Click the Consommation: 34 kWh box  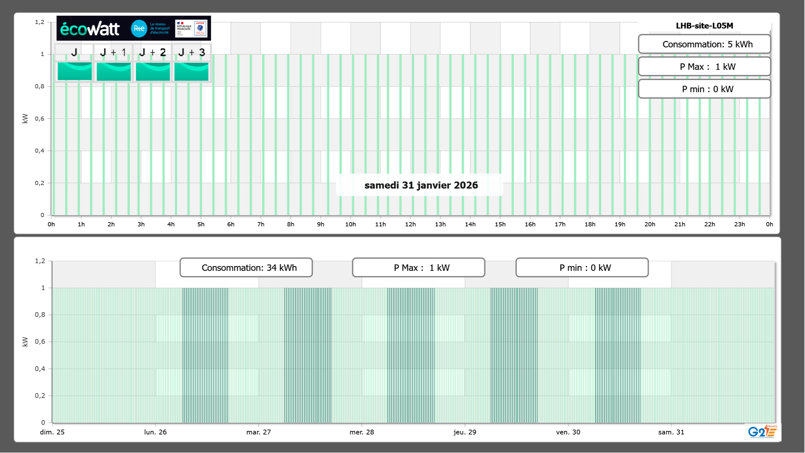[x=246, y=268]
